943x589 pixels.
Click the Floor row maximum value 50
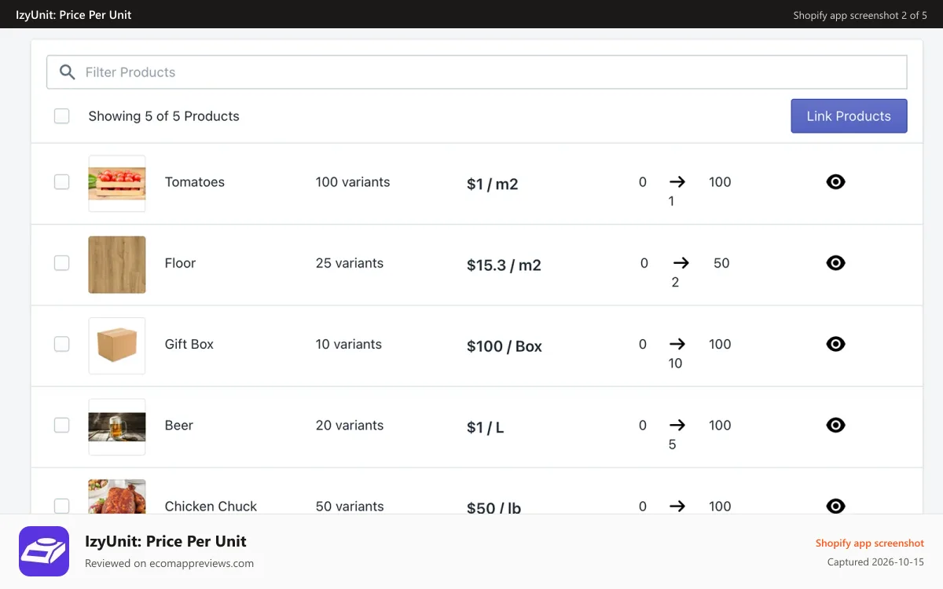721,263
